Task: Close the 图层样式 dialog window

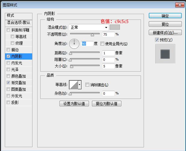Action: tap(180, 5)
